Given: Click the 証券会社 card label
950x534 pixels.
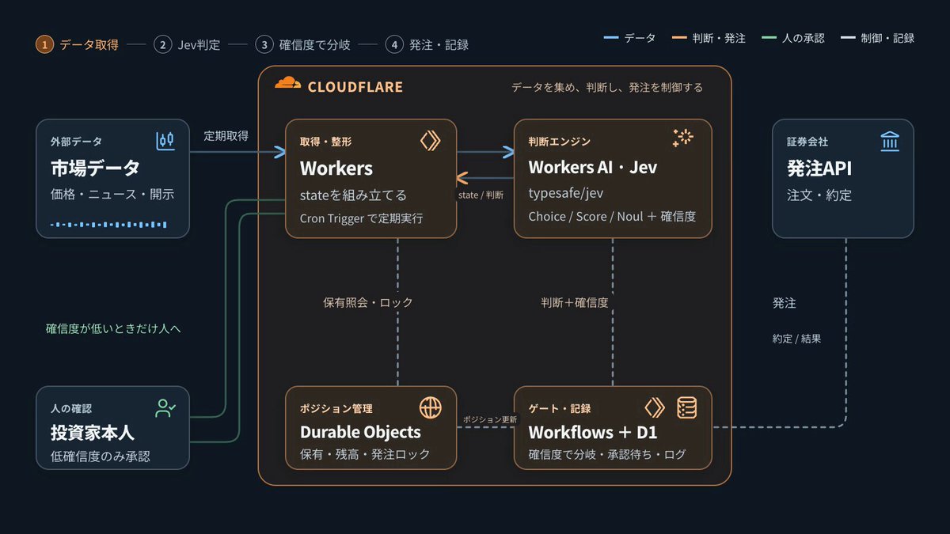Looking at the screenshot, I should 807,142.
